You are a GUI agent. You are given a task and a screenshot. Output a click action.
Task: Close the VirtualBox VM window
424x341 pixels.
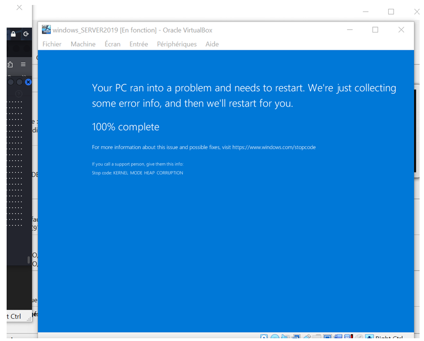pyautogui.click(x=401, y=30)
